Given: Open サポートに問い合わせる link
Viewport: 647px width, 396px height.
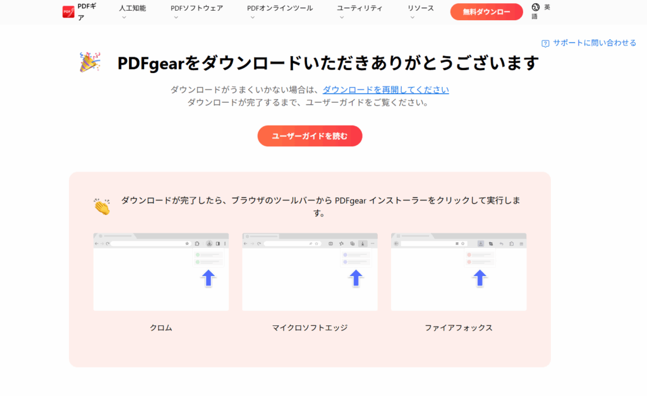Looking at the screenshot, I should point(594,43).
